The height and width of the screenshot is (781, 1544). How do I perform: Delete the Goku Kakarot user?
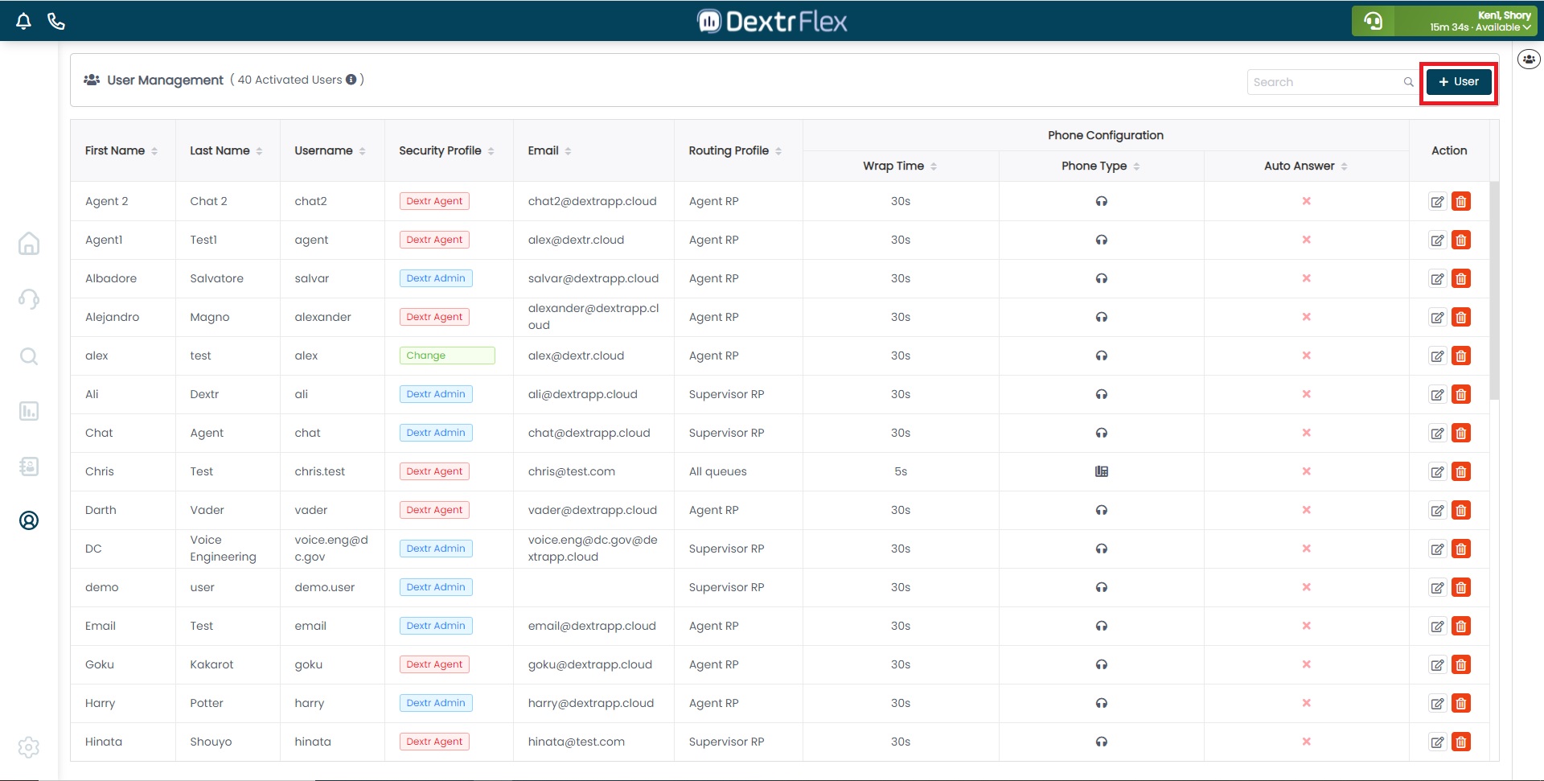pyautogui.click(x=1461, y=665)
